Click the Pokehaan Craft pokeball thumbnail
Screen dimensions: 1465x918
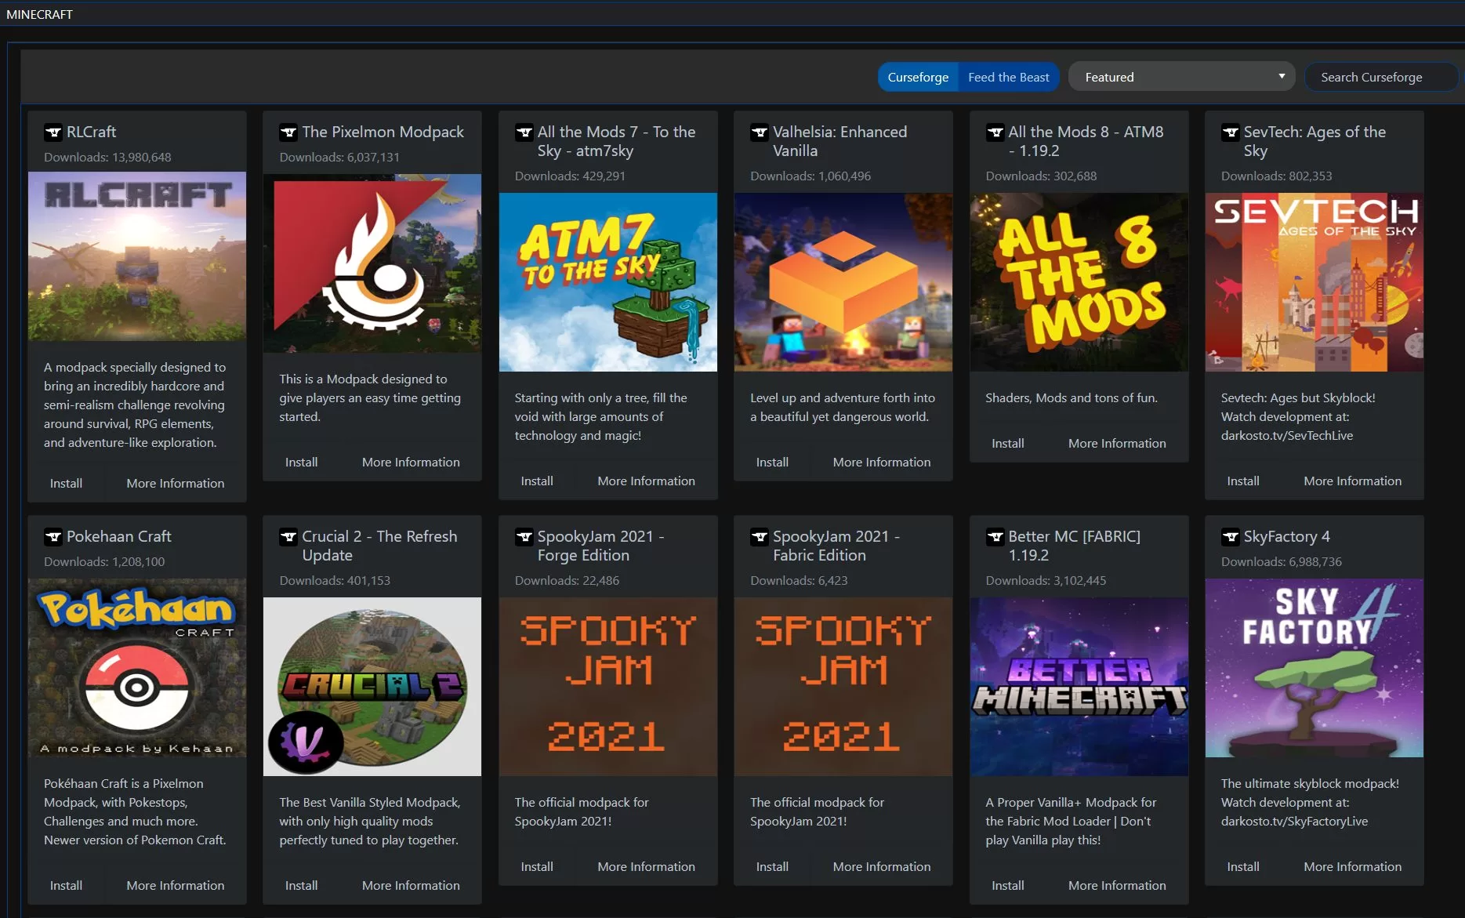(x=137, y=668)
